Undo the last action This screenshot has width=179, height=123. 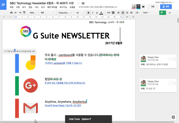[x=16, y=13]
